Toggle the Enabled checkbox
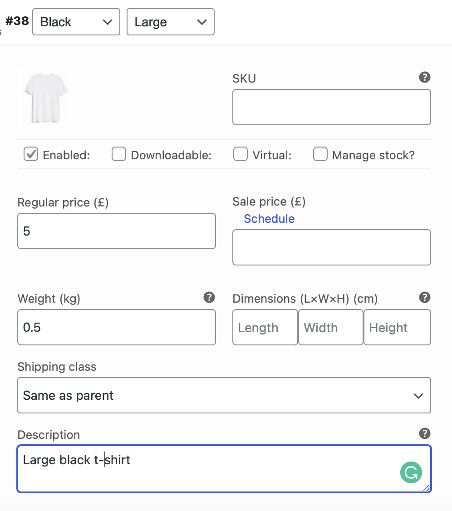452x511 pixels. coord(31,154)
